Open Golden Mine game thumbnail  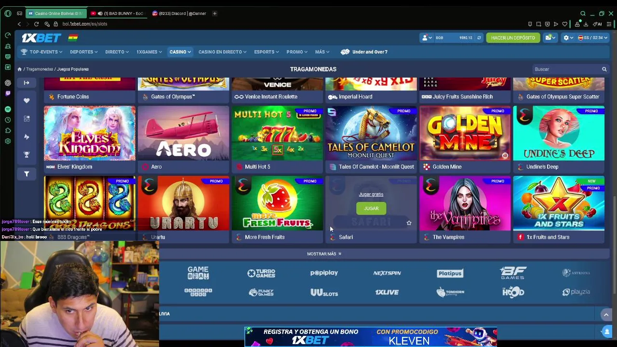(465, 133)
